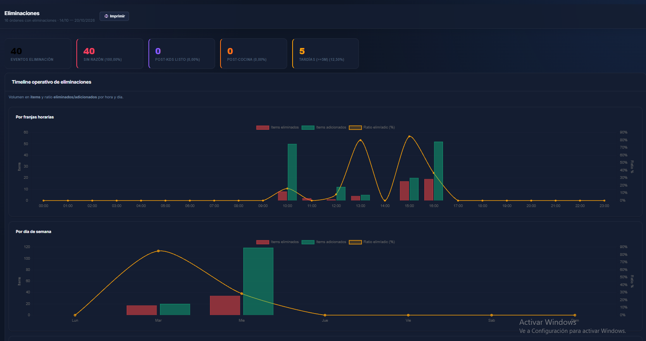Image resolution: width=646 pixels, height=341 pixels.
Task: Click the ratio line point at Lun
Action: pyautogui.click(x=75, y=315)
